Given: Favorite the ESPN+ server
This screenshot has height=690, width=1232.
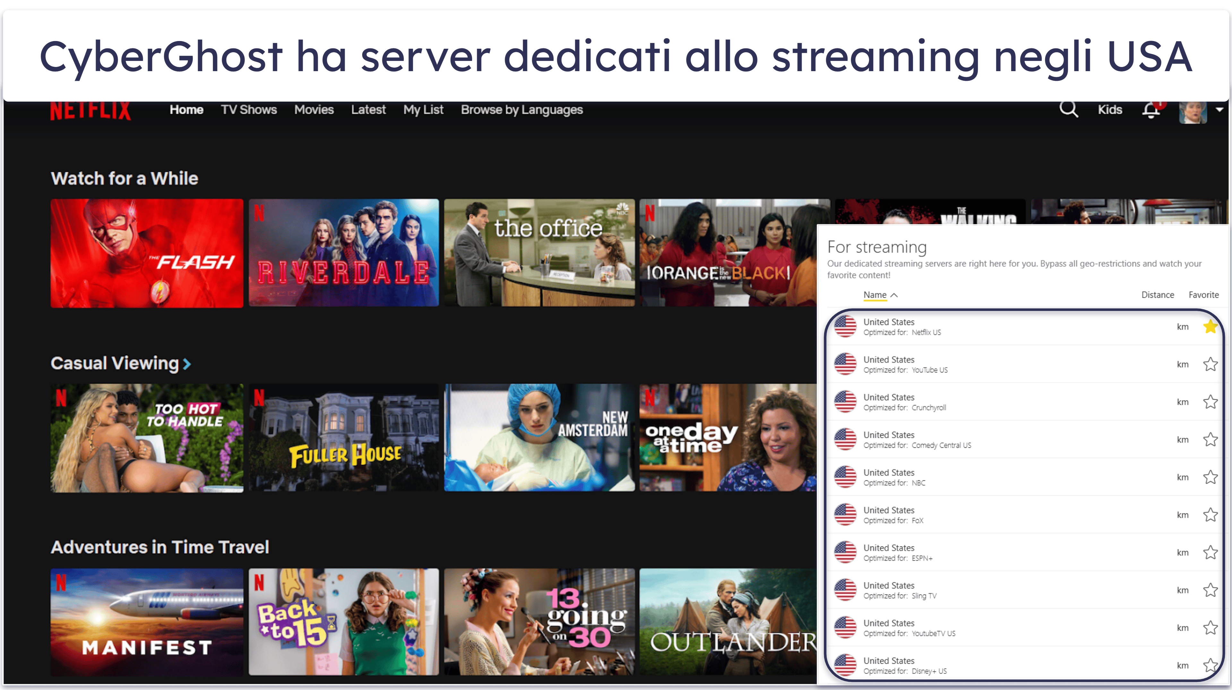Looking at the screenshot, I should [1210, 553].
